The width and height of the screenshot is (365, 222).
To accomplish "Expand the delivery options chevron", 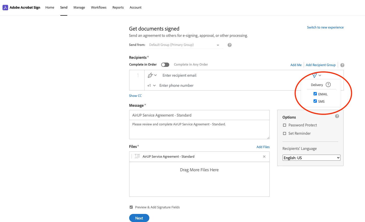I will tap(320, 75).
